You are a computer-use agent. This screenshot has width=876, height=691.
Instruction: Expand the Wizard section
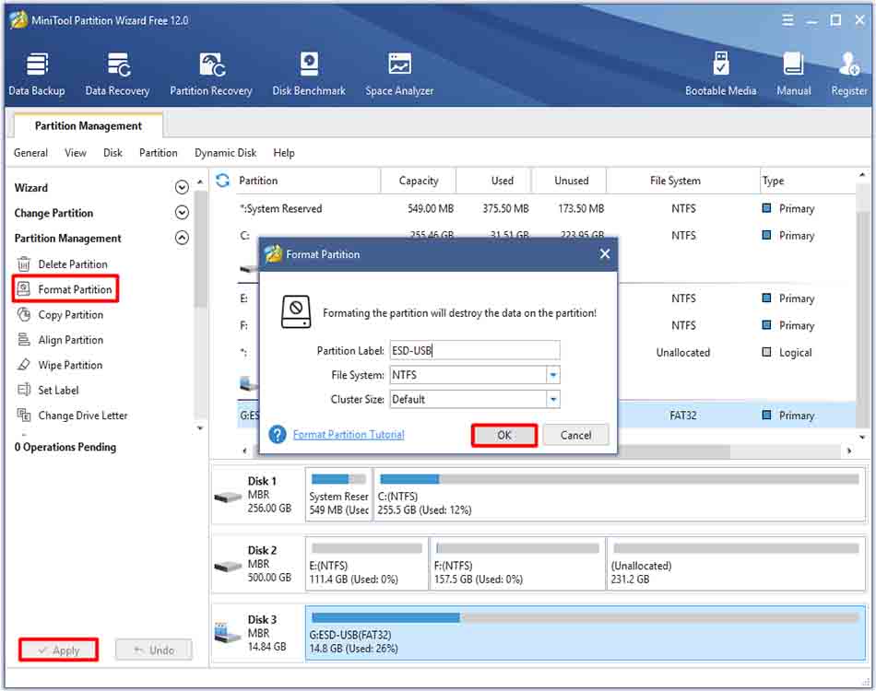(182, 187)
